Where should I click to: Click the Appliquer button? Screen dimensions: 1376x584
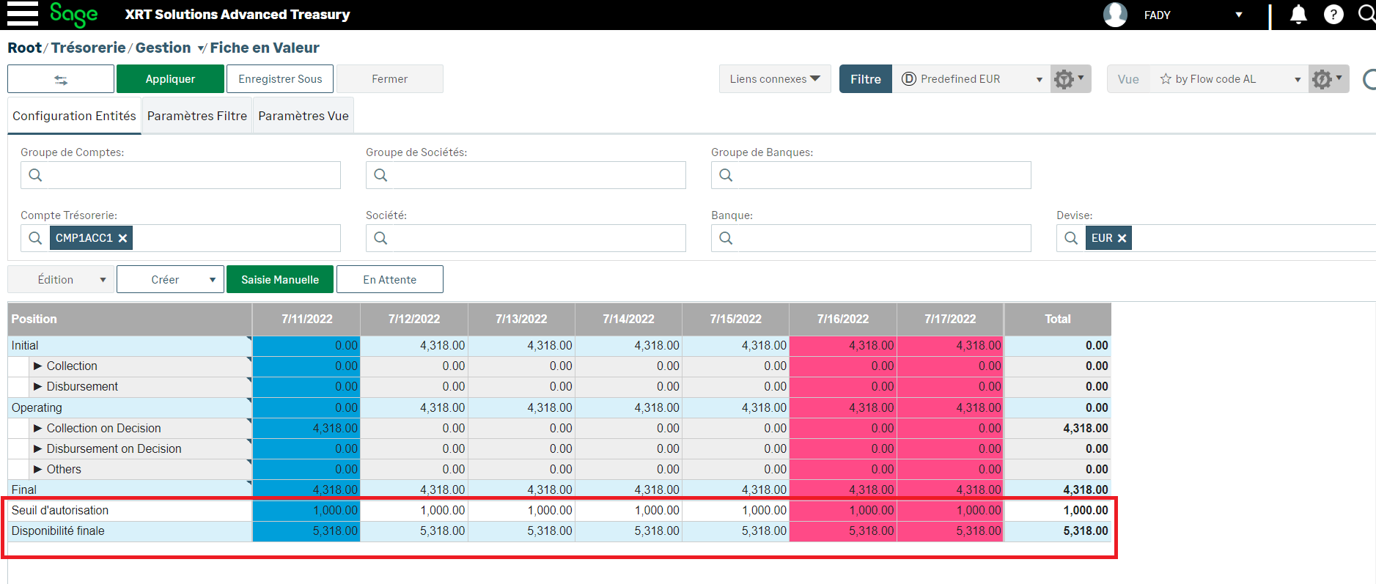point(170,79)
